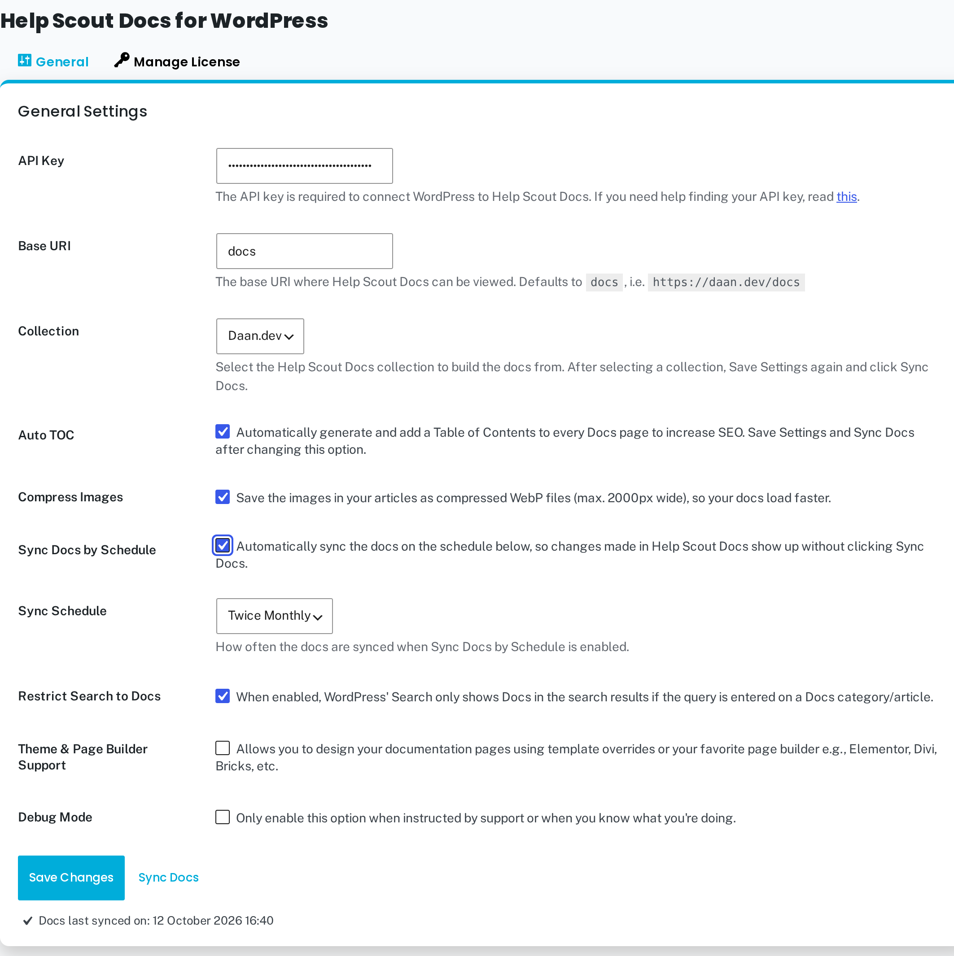Image resolution: width=954 pixels, height=956 pixels.
Task: Click the 'docs' default code snippet
Action: (x=604, y=282)
